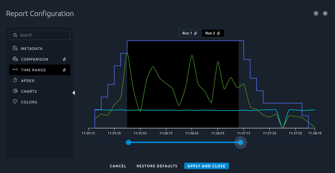
Task: Open the help icon in the header
Action: click(316, 13)
